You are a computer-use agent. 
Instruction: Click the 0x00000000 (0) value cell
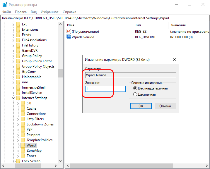181,37
